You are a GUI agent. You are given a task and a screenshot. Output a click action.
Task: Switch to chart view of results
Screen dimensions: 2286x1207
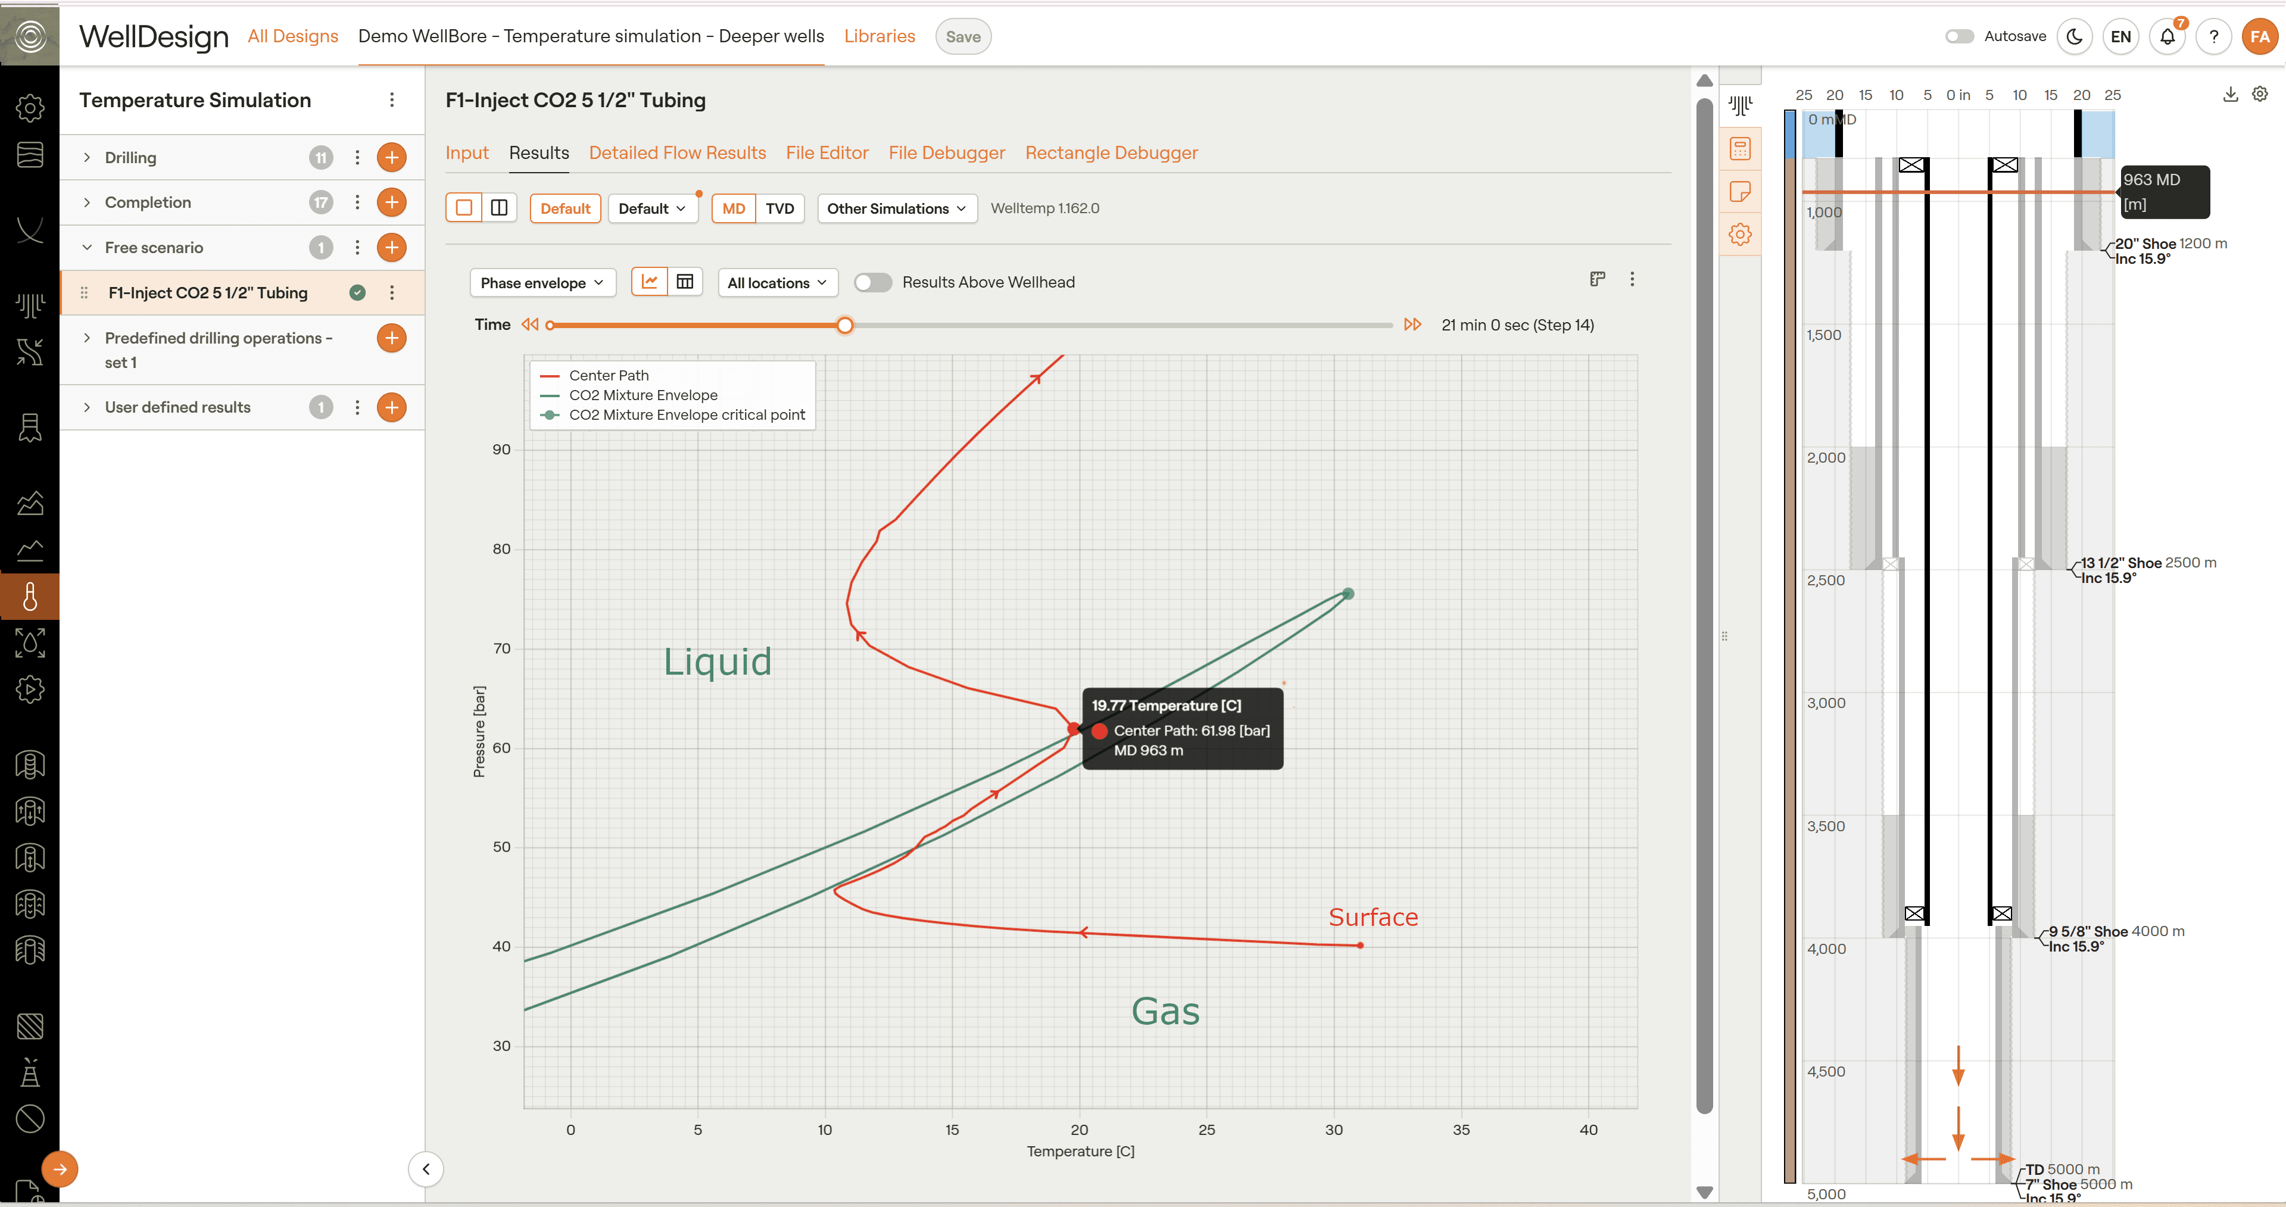pyautogui.click(x=650, y=282)
